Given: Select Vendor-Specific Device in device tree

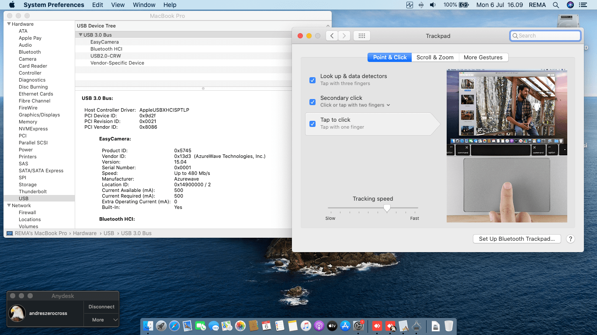Looking at the screenshot, I should pyautogui.click(x=117, y=63).
